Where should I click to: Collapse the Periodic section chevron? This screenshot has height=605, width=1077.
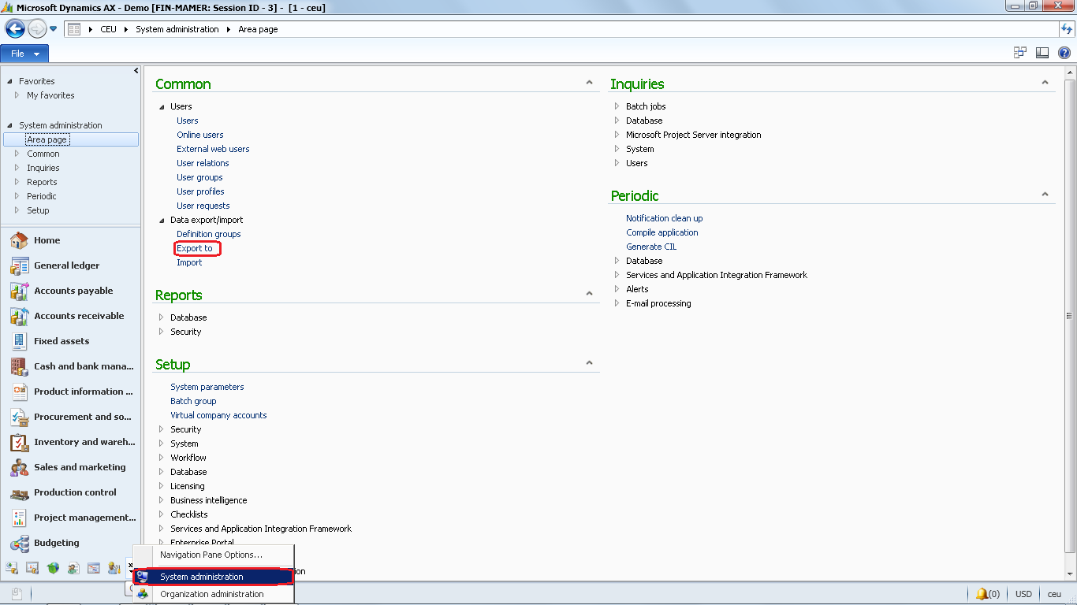tap(1045, 195)
